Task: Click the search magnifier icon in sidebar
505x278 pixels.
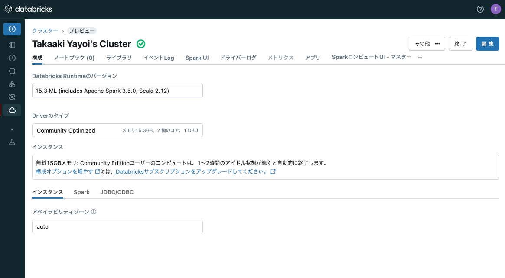Action: (12, 71)
